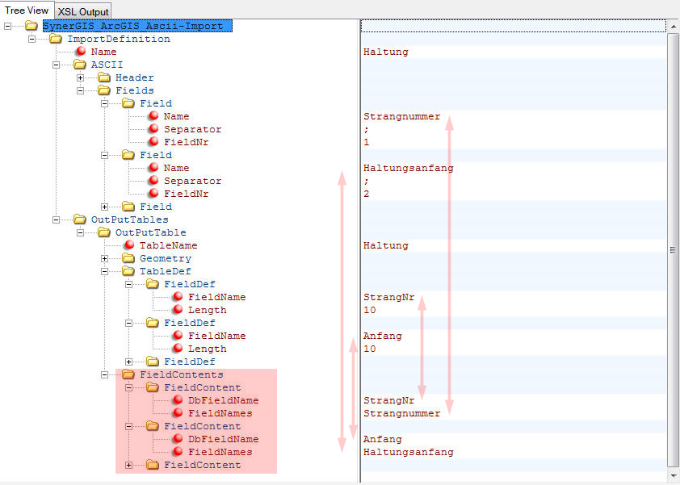This screenshot has height=485, width=680.
Task: Switch to the XSL Output tab
Action: pyautogui.click(x=83, y=11)
